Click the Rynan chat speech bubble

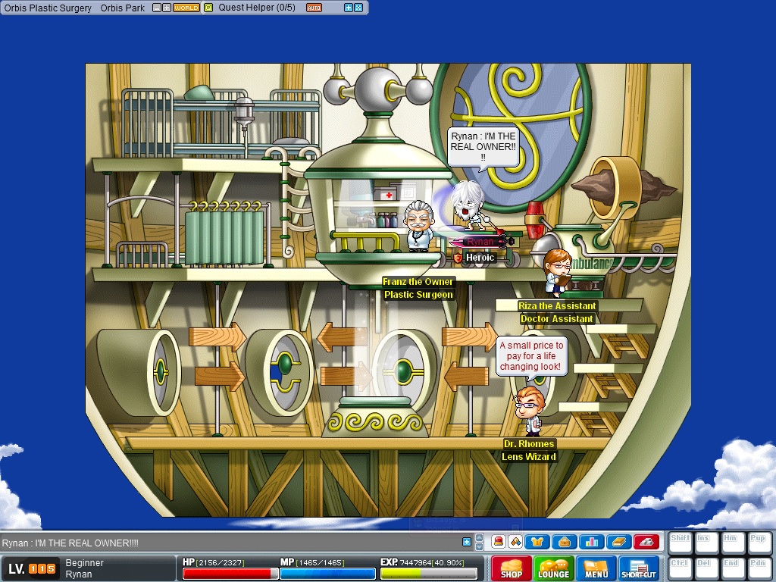483,148
